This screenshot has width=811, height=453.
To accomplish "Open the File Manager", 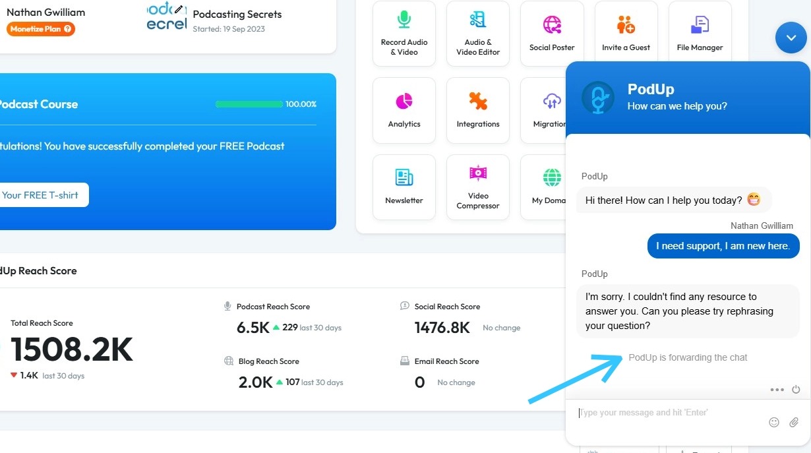I will (x=700, y=33).
